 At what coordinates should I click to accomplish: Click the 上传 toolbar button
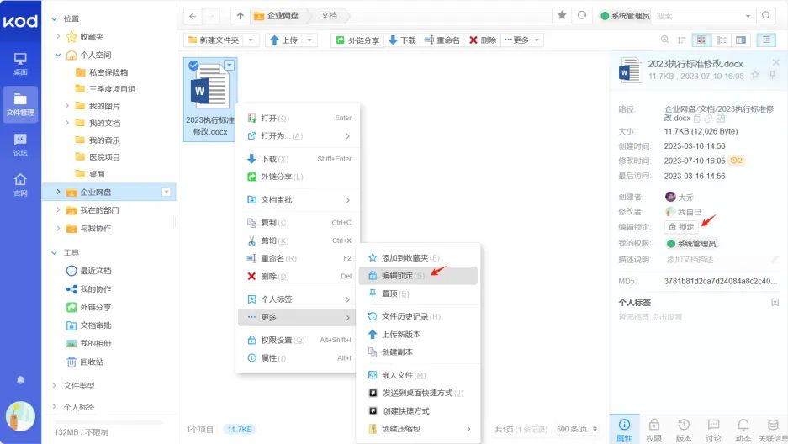[284, 40]
